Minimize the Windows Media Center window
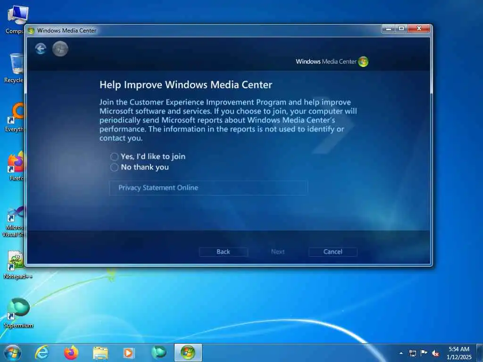Viewport: 483px width, 362px height. coord(389,29)
